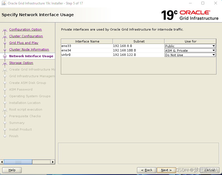Select the ens34 interface name cell
Viewport: 222px width, 175px height.
[87, 50]
